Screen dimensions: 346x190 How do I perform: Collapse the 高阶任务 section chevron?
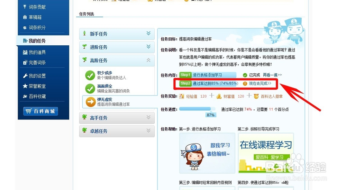pyautogui.click(x=148, y=60)
